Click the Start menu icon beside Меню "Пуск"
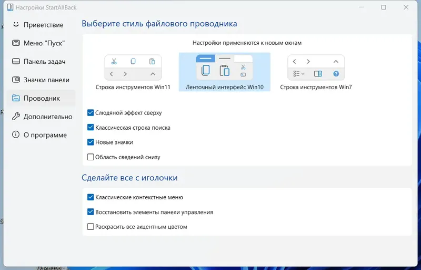 16,43
